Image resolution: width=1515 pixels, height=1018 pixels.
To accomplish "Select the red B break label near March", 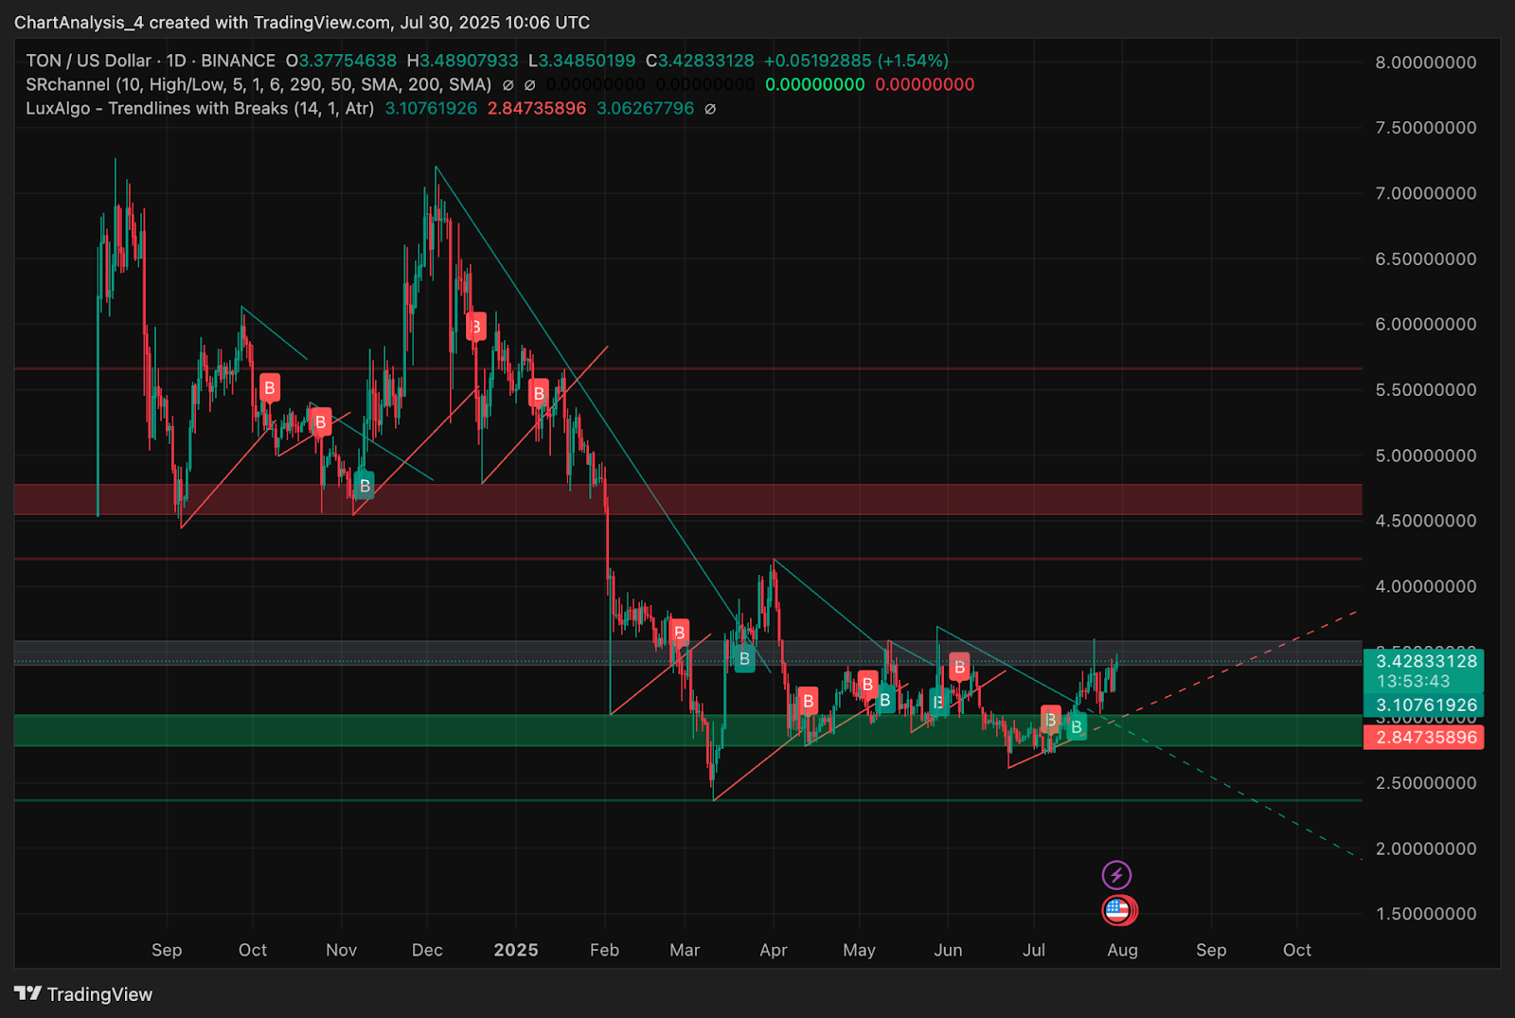I will click(x=680, y=632).
